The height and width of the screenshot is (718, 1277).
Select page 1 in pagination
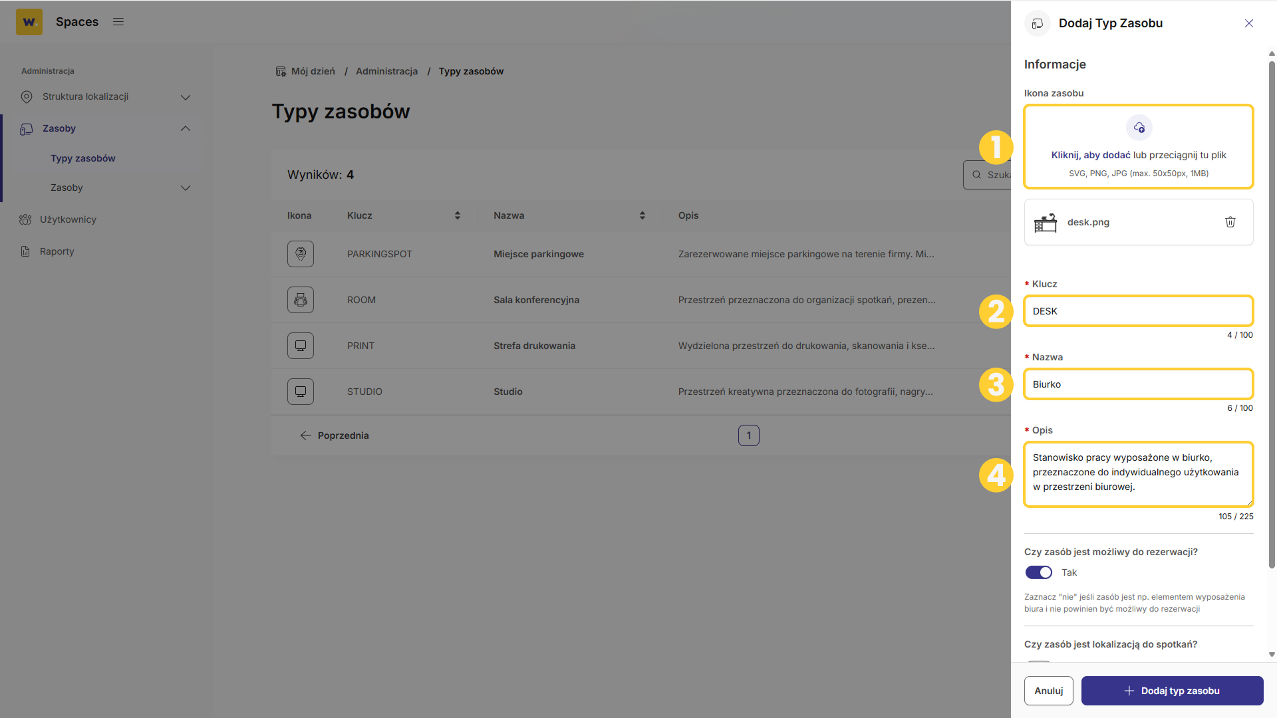pyautogui.click(x=749, y=435)
